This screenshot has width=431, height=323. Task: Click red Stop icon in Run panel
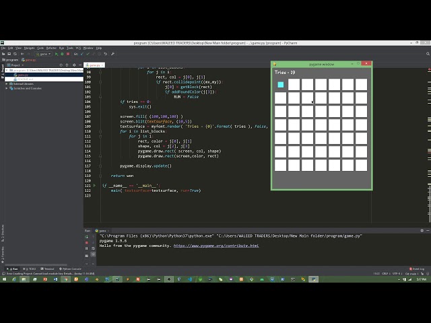pos(87,243)
